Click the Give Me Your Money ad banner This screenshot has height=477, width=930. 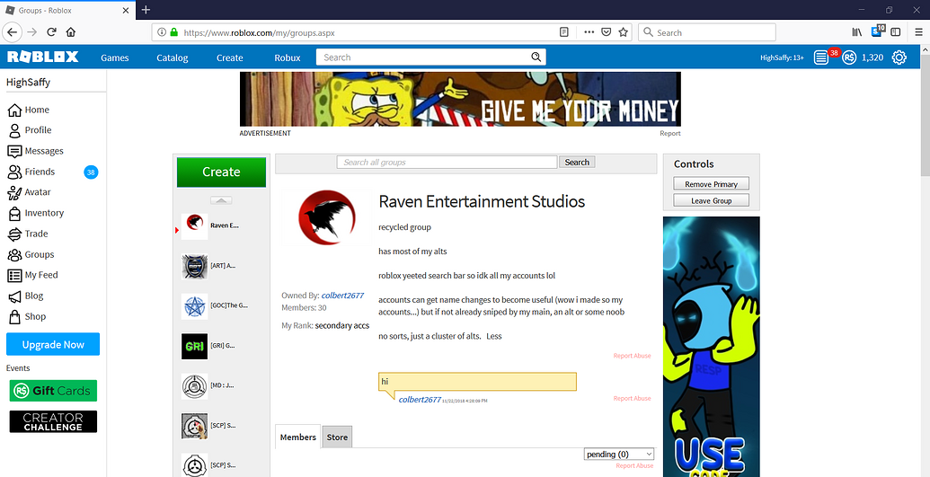(x=460, y=99)
